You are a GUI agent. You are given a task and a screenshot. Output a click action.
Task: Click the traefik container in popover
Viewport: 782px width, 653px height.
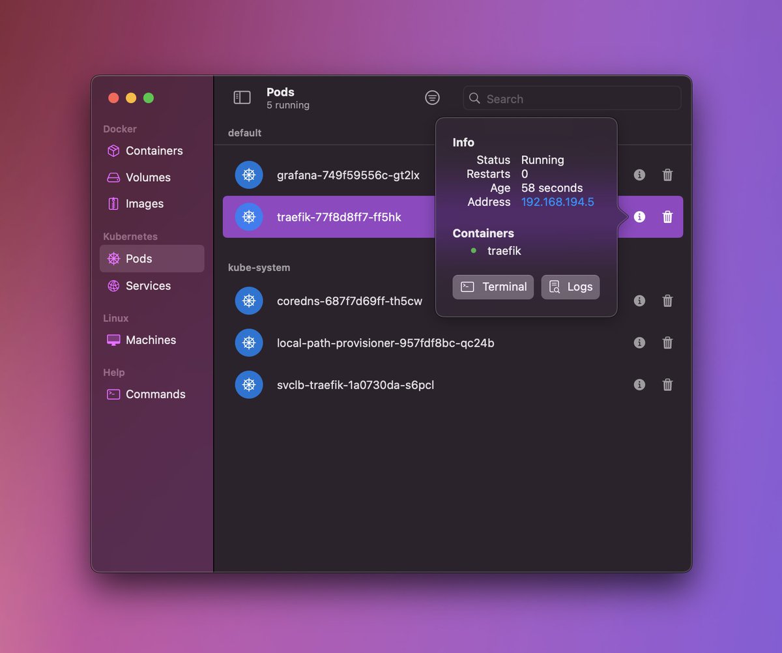click(504, 251)
